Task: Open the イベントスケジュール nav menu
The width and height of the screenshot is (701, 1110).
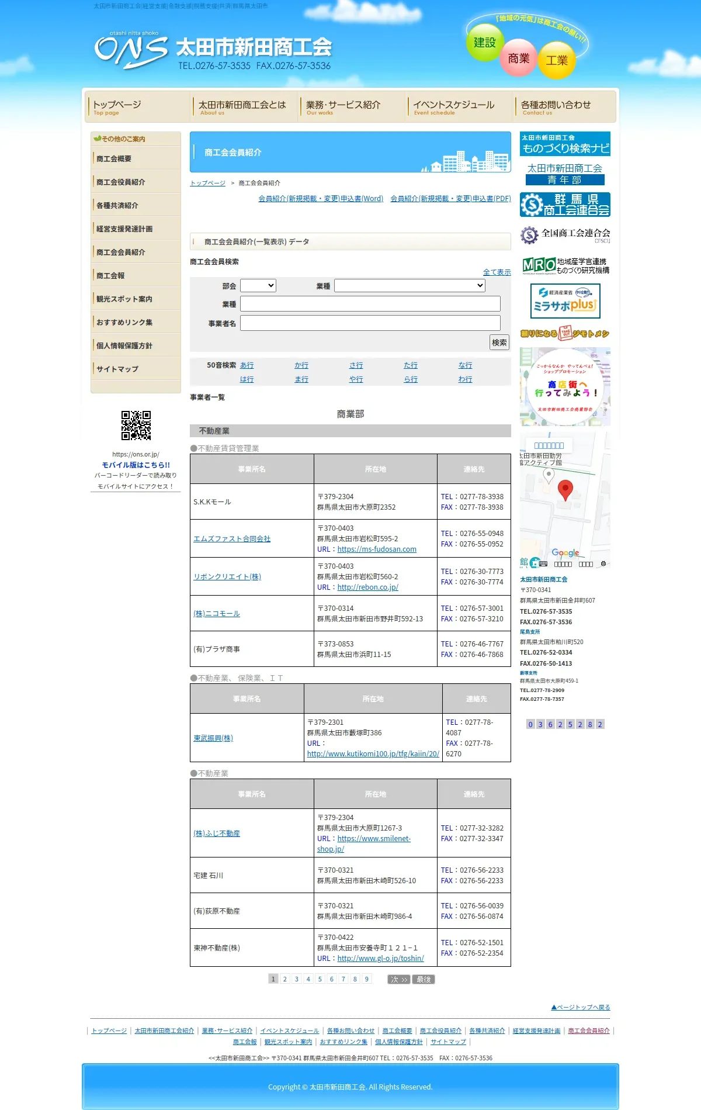Action: click(459, 106)
